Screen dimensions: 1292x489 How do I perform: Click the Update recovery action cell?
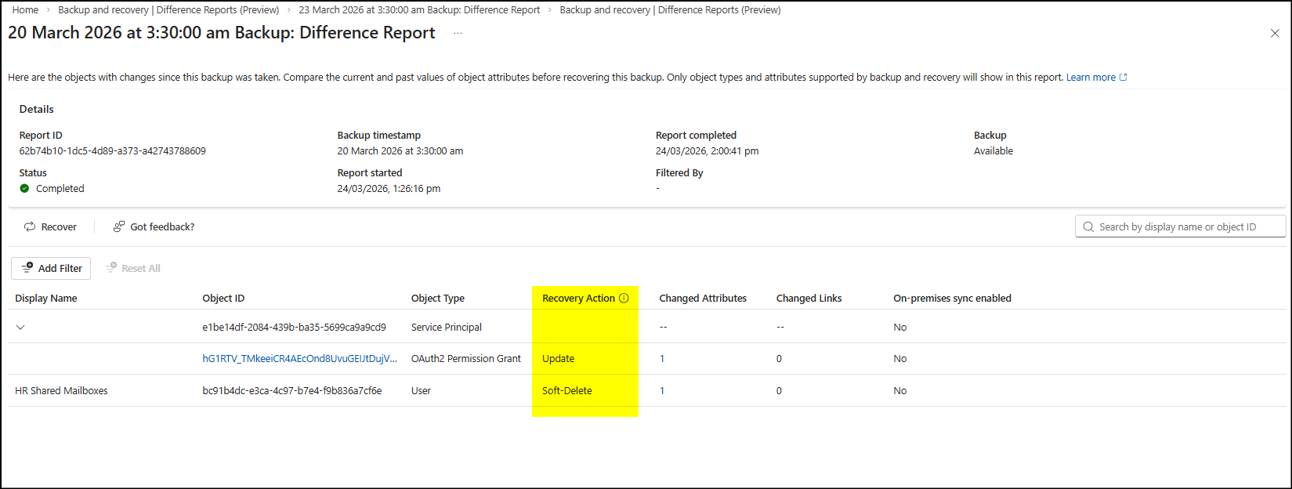pos(558,358)
